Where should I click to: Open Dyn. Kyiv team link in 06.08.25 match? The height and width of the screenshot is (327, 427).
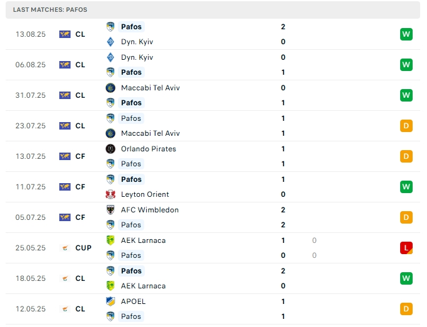137,57
